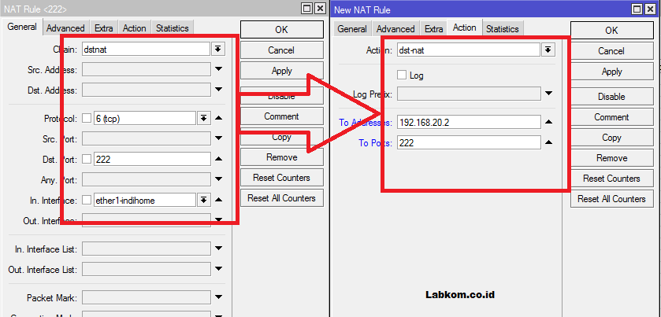The width and height of the screenshot is (661, 317).
Task: Collapse the To Ports field
Action: [548, 142]
